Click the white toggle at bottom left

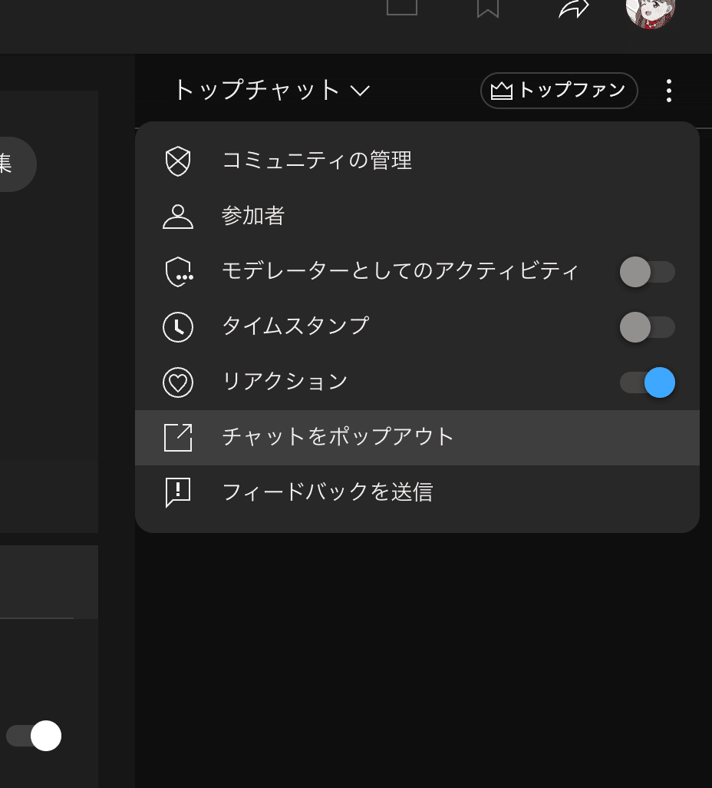pyautogui.click(x=44, y=736)
